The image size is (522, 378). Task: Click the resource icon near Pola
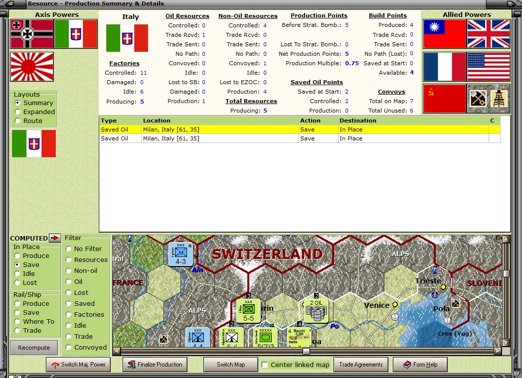click(x=456, y=303)
